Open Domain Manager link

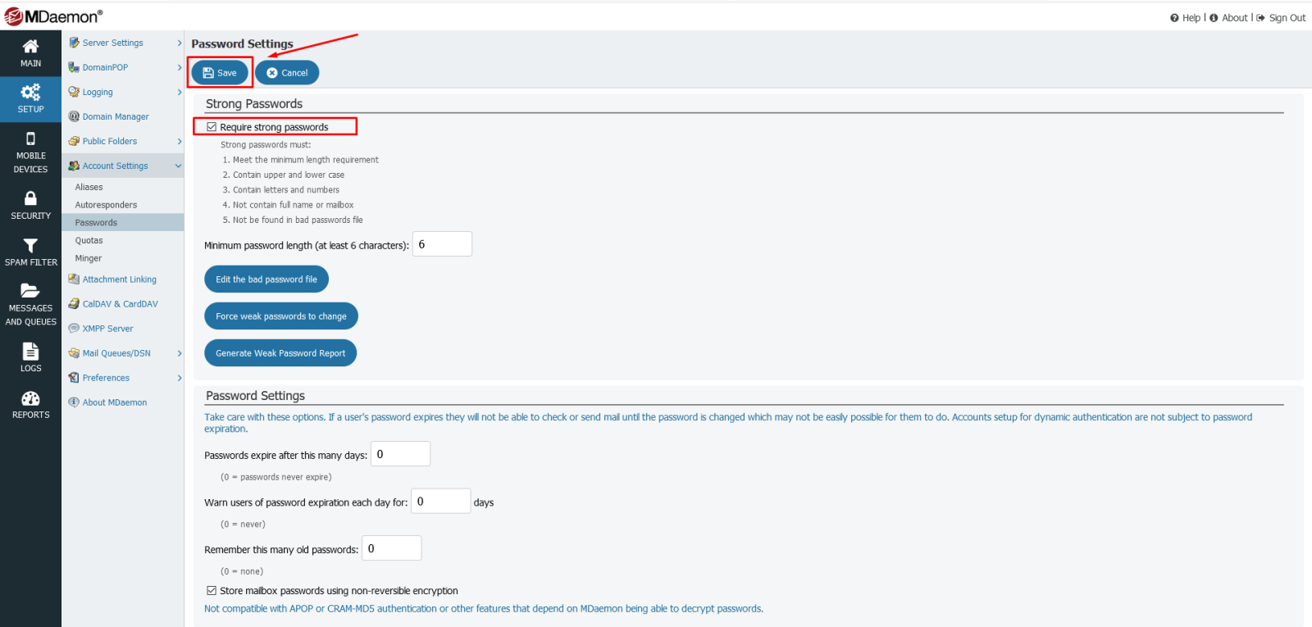coord(116,116)
